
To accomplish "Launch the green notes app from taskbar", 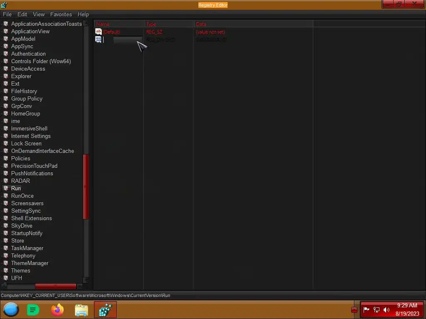I will tap(33, 309).
